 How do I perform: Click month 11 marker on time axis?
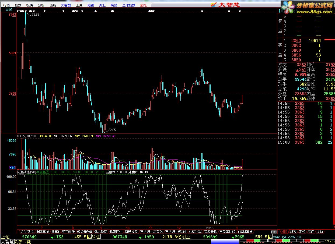click(x=151, y=228)
